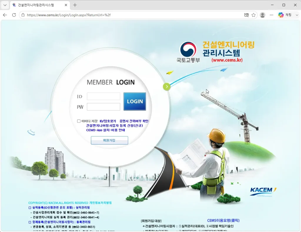Open the Copilot 채팅 button

(285, 15)
